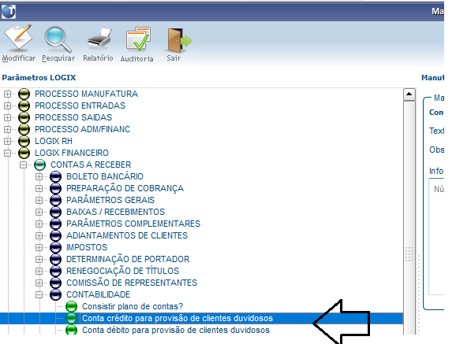Click green ball beside Conta débito para provisão
Image resolution: width=456 pixels, height=344 pixels.
71,330
